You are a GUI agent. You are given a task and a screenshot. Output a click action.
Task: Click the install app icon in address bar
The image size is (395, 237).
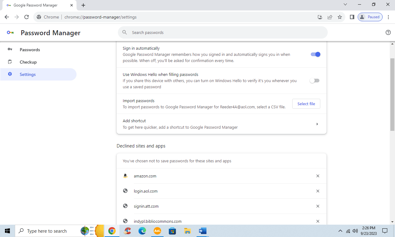pyautogui.click(x=320, y=17)
